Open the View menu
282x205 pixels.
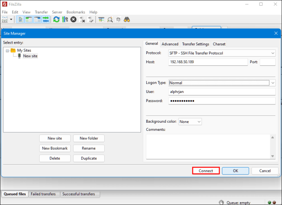pos(27,12)
